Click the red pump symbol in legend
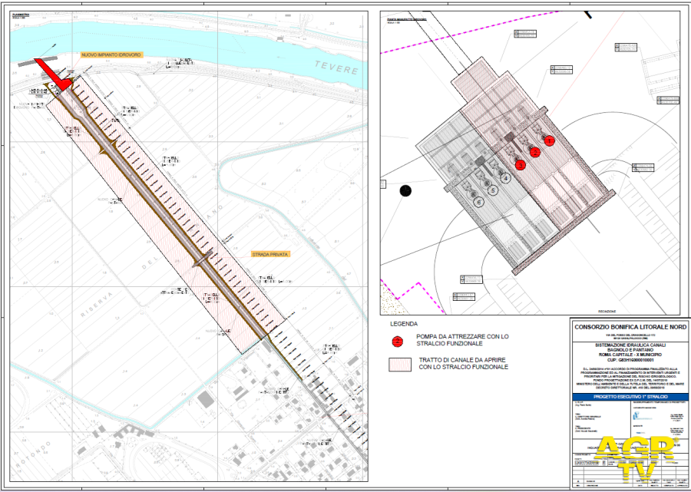This screenshot has height=492, width=691. 397,342
